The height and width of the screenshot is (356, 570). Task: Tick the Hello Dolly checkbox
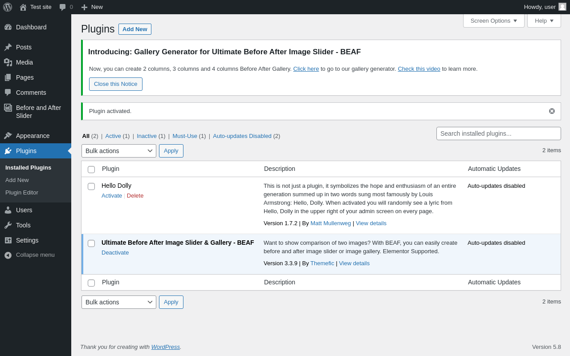click(x=91, y=186)
